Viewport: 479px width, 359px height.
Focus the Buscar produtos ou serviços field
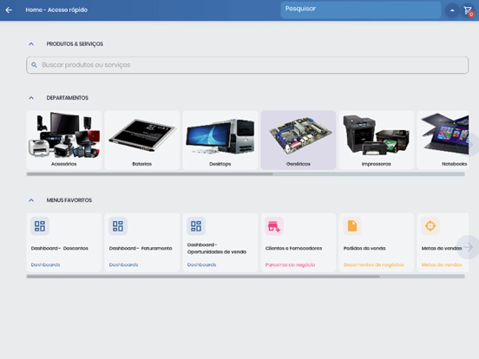coord(247,65)
